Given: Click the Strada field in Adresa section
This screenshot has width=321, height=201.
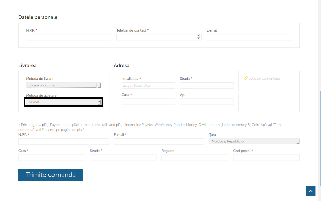Looking at the screenshot, I should (207, 85).
